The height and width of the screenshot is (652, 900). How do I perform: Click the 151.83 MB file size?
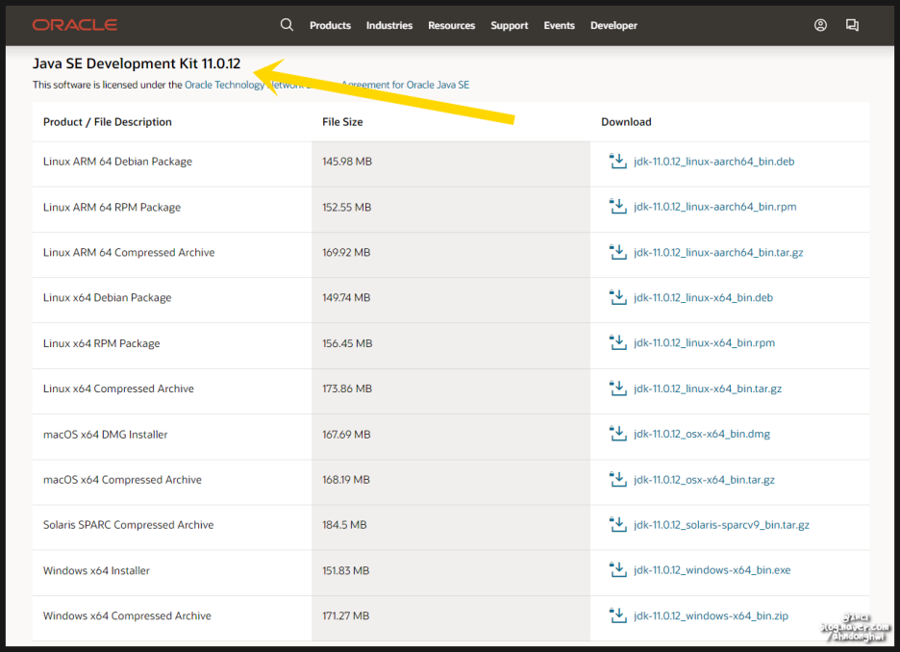pos(345,570)
